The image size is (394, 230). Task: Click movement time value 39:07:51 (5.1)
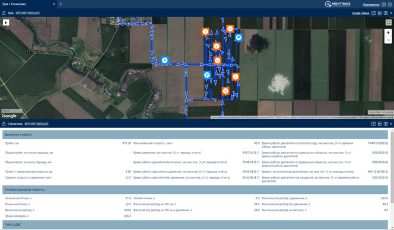pos(251,153)
